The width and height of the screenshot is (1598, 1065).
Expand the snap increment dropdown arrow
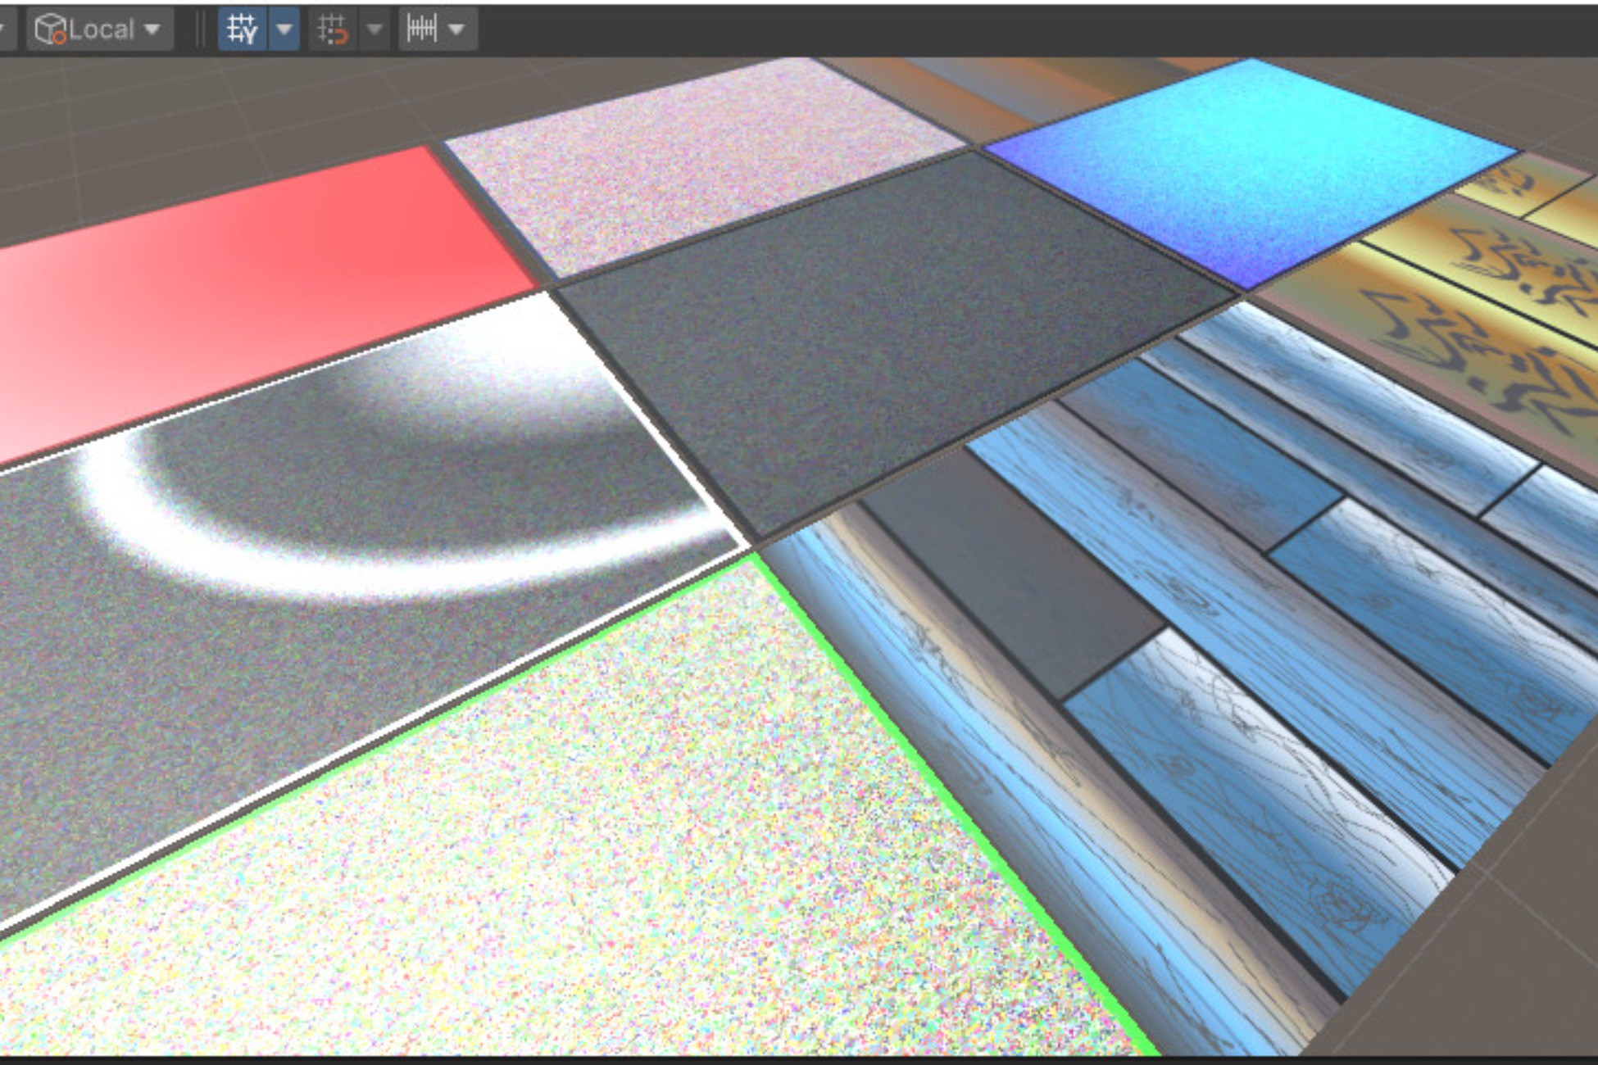click(x=457, y=30)
